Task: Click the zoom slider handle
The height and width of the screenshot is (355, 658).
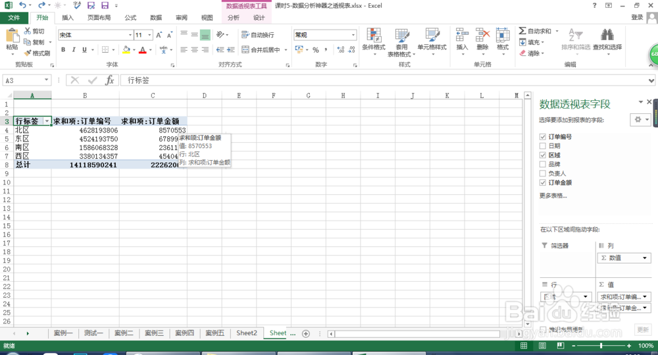Action: point(601,345)
